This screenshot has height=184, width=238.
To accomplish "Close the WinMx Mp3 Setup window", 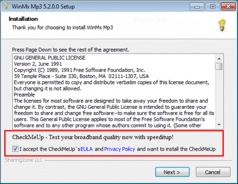I will point(228,7).
